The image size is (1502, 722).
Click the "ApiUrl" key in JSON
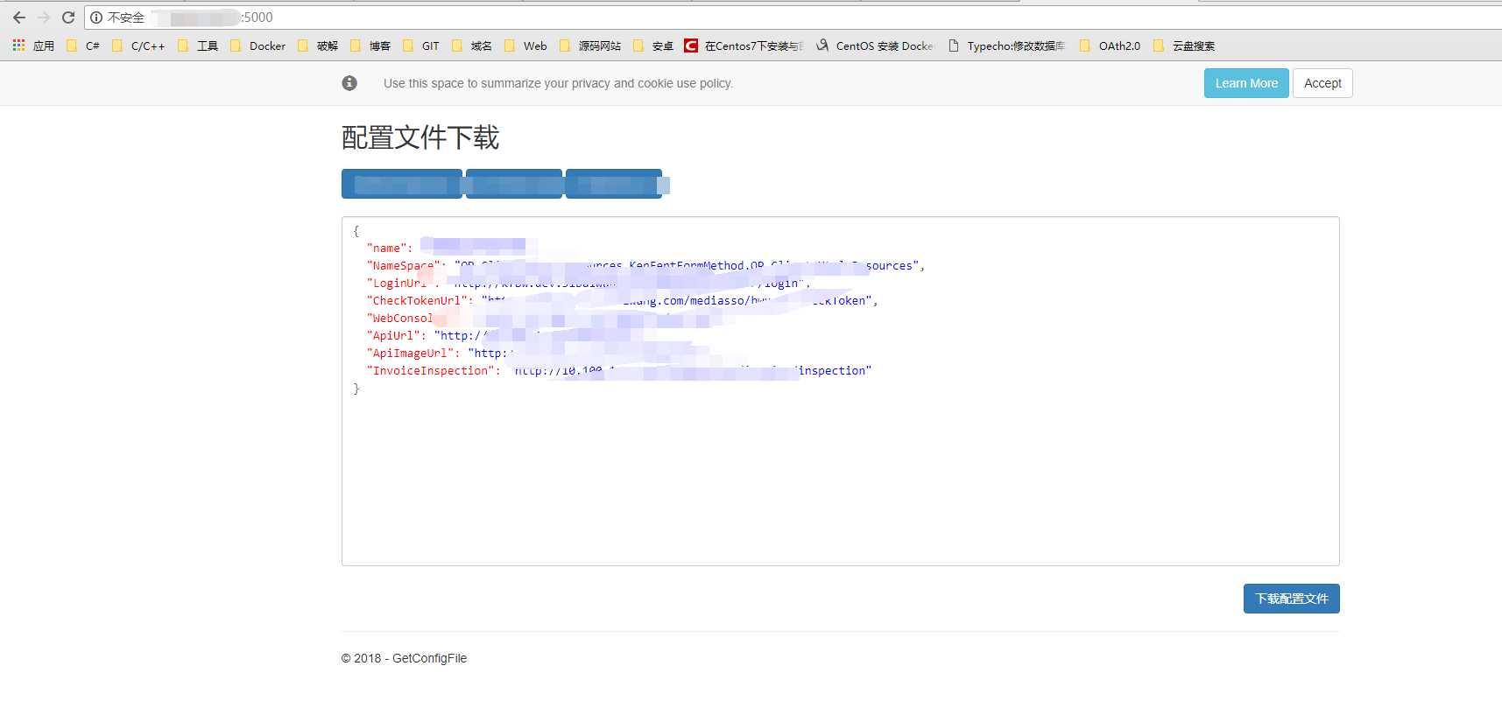pos(394,336)
